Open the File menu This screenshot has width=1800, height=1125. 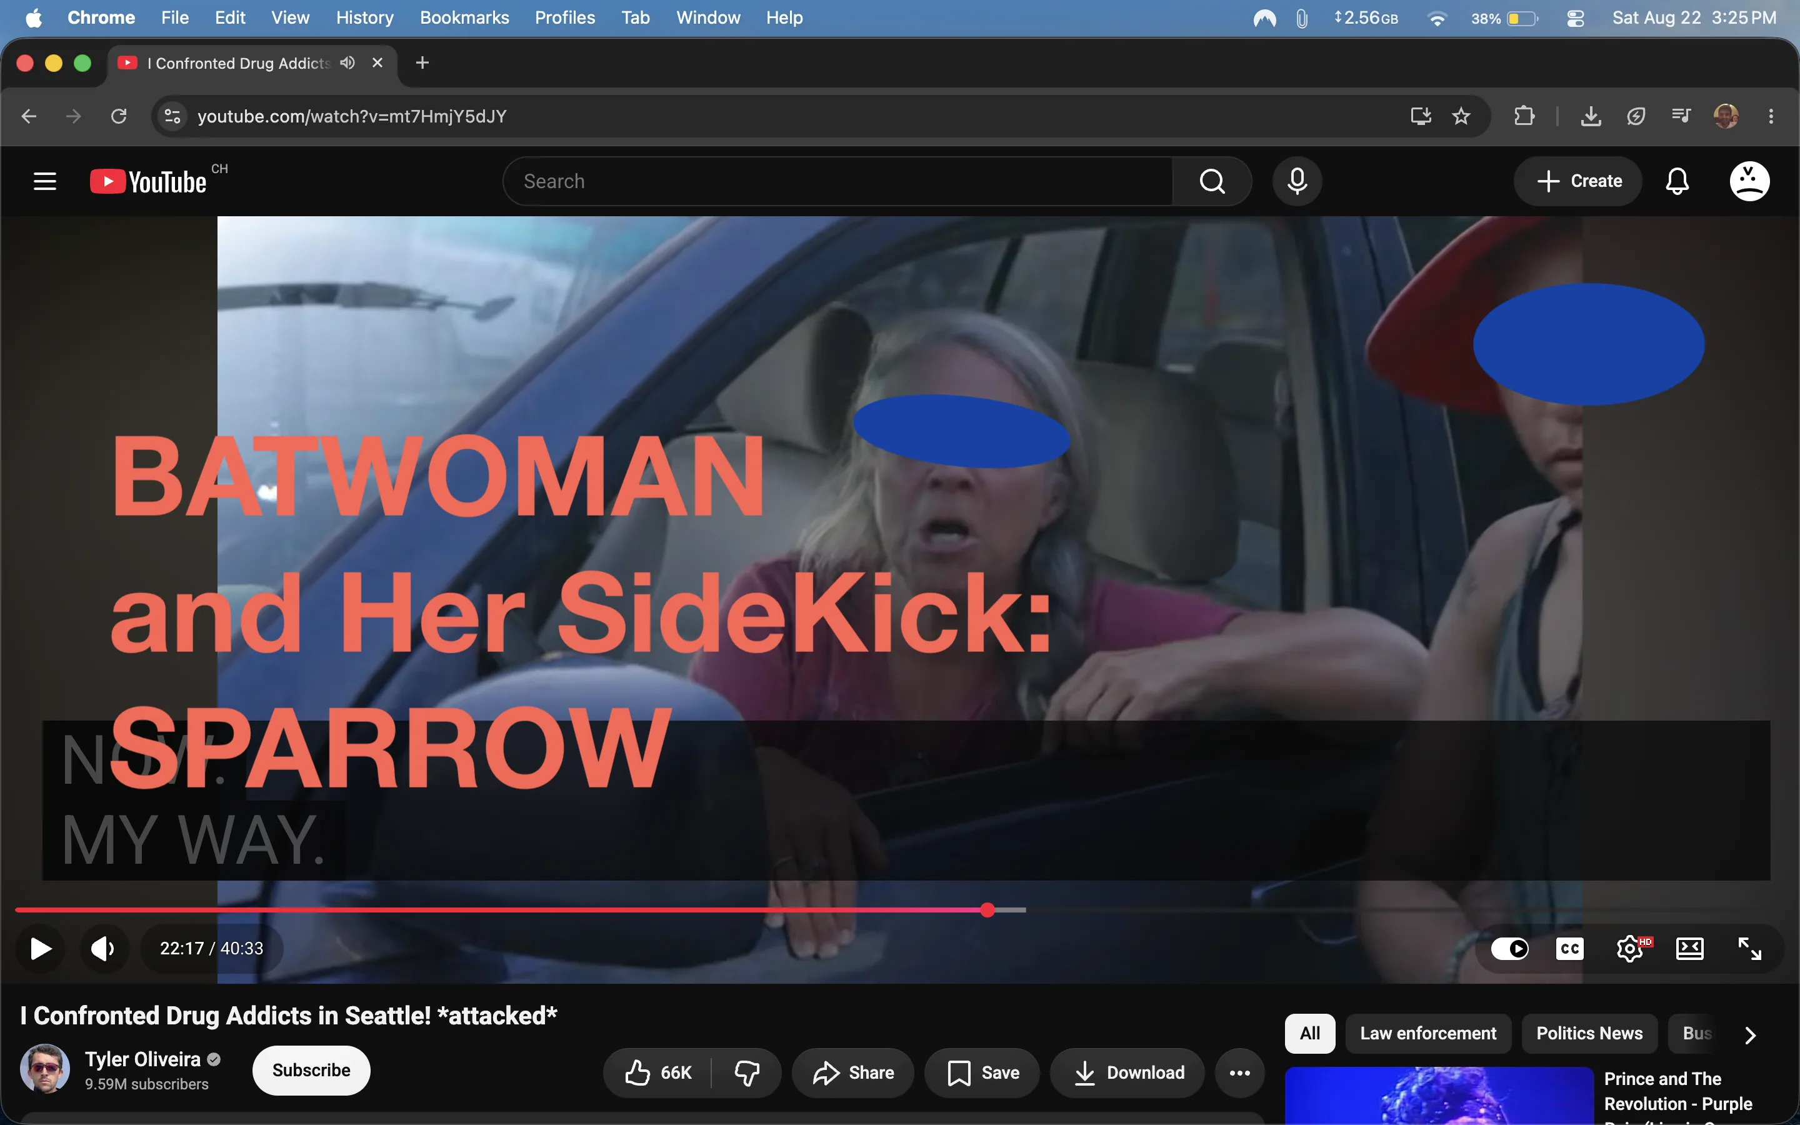tap(175, 18)
